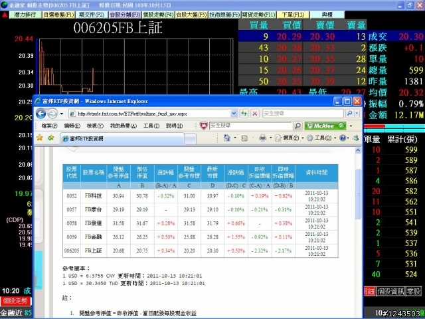The image size is (425, 319).
Task: Click the 0058 FB發達 row in ETF table
Action: (201, 223)
